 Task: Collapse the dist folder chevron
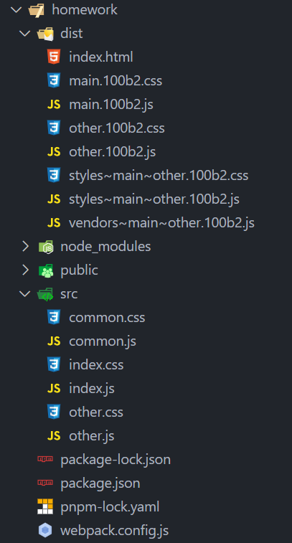tap(25, 33)
